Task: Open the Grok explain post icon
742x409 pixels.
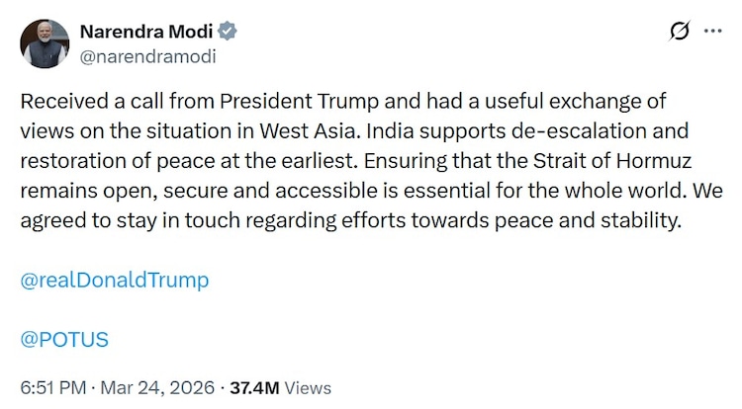Action: coord(680,32)
